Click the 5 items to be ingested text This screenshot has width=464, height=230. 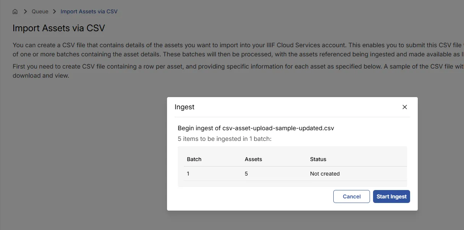[224, 139]
